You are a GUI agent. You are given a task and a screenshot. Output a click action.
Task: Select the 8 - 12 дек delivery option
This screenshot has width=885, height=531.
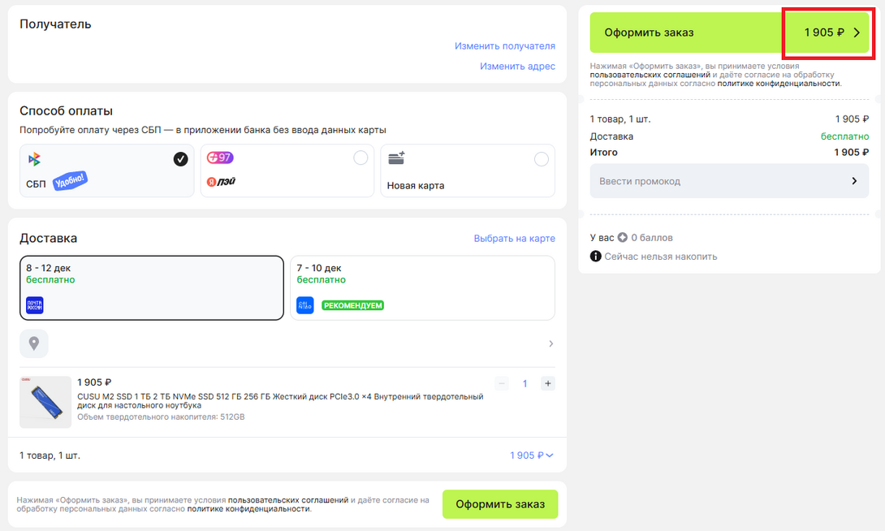(x=152, y=287)
